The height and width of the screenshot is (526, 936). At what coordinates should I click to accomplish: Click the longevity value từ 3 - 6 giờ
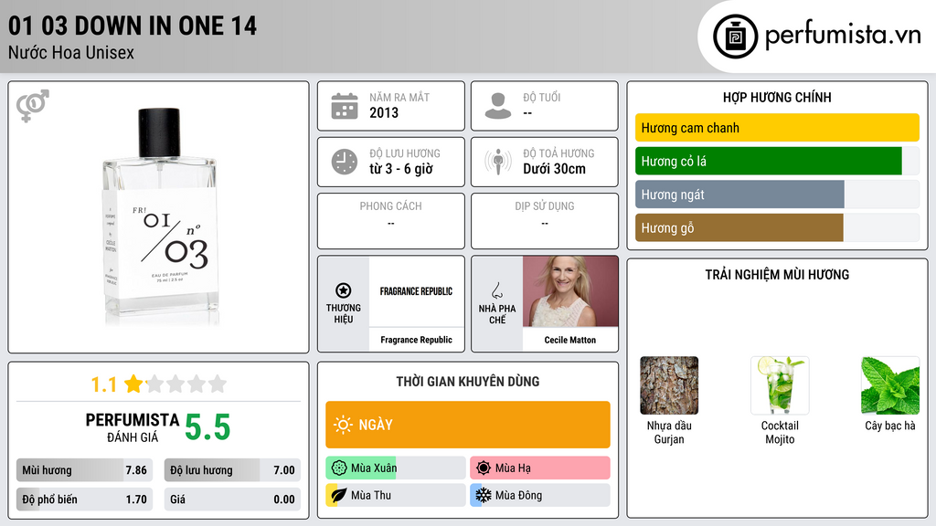coord(401,169)
